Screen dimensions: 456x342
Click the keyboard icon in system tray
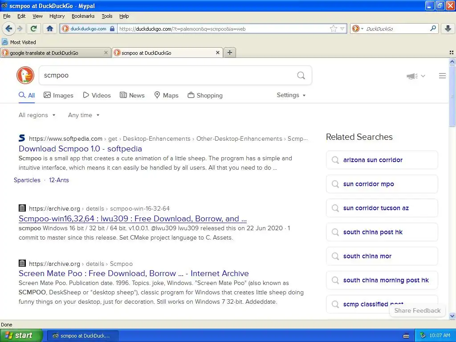(x=406, y=336)
